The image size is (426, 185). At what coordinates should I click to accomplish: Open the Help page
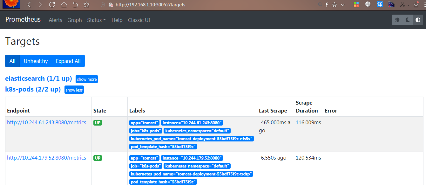pyautogui.click(x=117, y=20)
